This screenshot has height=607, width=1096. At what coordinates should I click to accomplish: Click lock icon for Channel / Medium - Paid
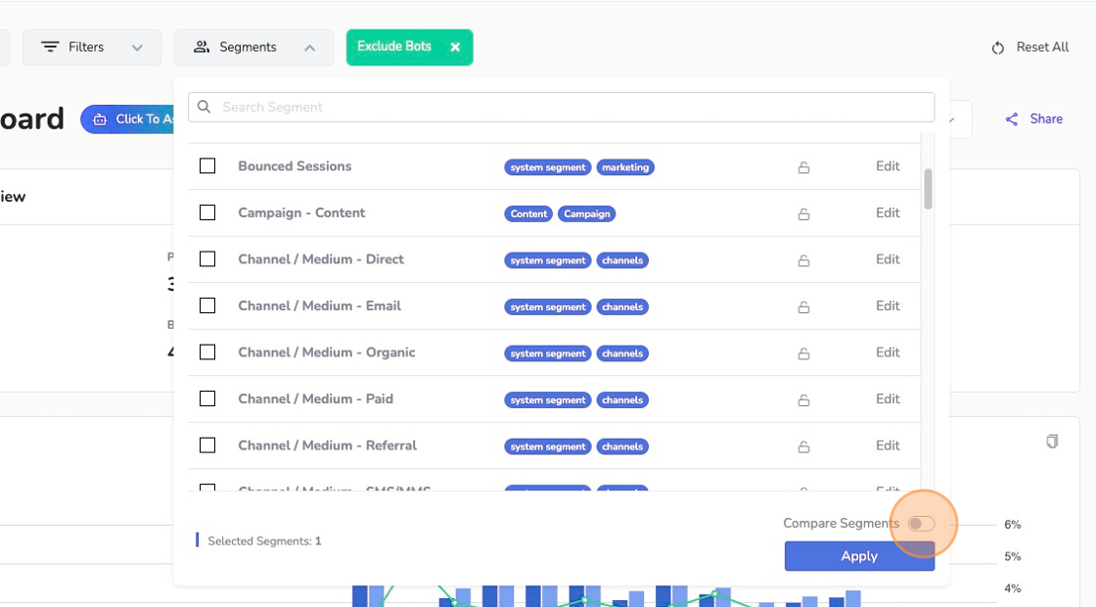click(803, 400)
